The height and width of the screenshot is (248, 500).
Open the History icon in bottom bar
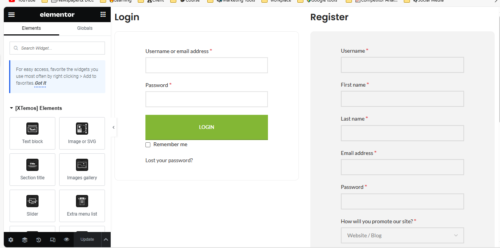pyautogui.click(x=39, y=240)
